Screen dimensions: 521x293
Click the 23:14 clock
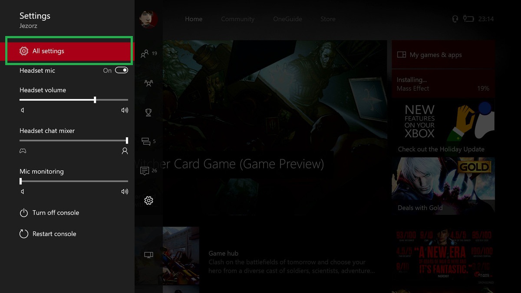click(486, 19)
